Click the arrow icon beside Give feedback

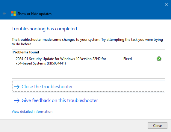tap(17, 100)
